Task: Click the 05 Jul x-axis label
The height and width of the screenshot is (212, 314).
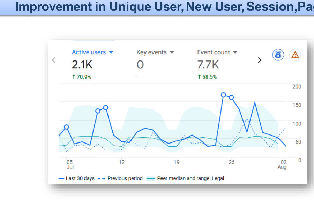Action: pyautogui.click(x=70, y=164)
